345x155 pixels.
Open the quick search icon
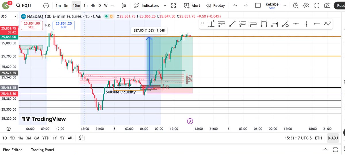[296, 5]
